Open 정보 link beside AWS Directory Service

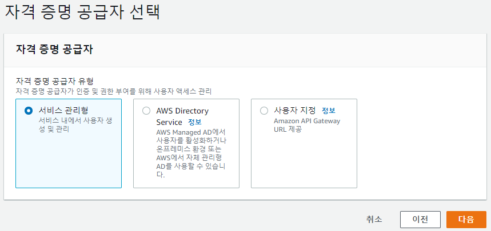194,121
